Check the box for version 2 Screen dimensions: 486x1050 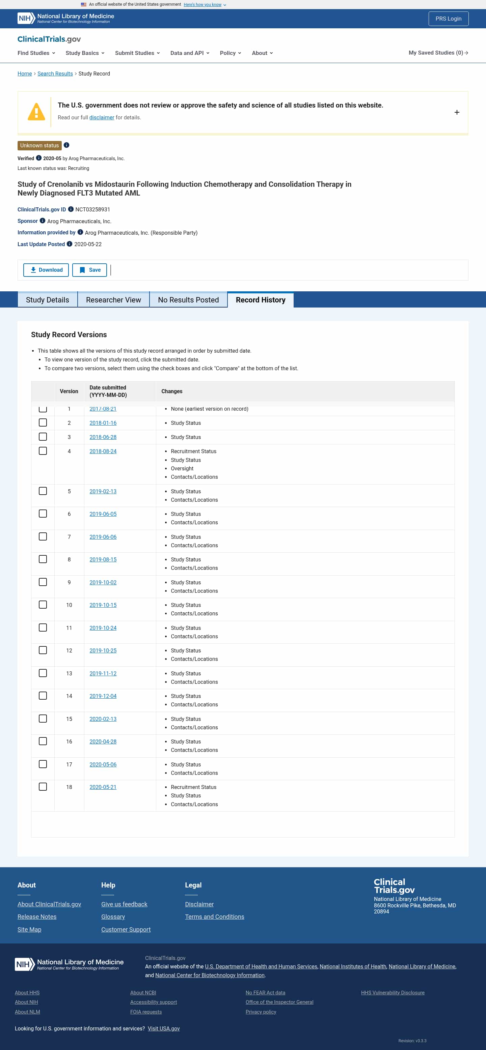click(x=43, y=423)
